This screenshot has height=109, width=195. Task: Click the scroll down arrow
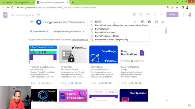166,100
